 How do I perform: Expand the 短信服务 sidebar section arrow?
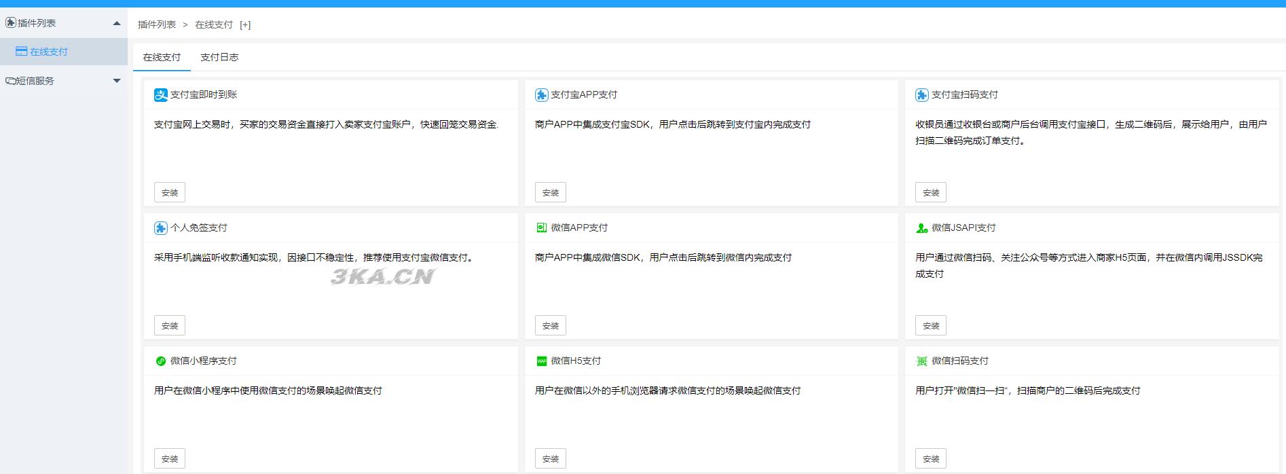click(117, 81)
